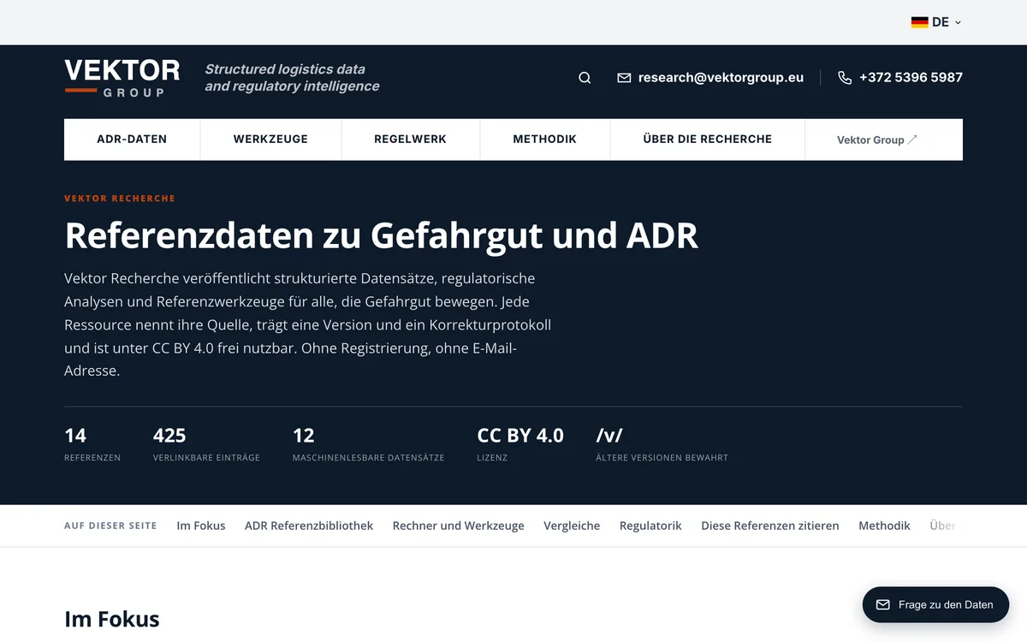
Task: Click the Frage zu den Daten button
Action: tap(935, 604)
